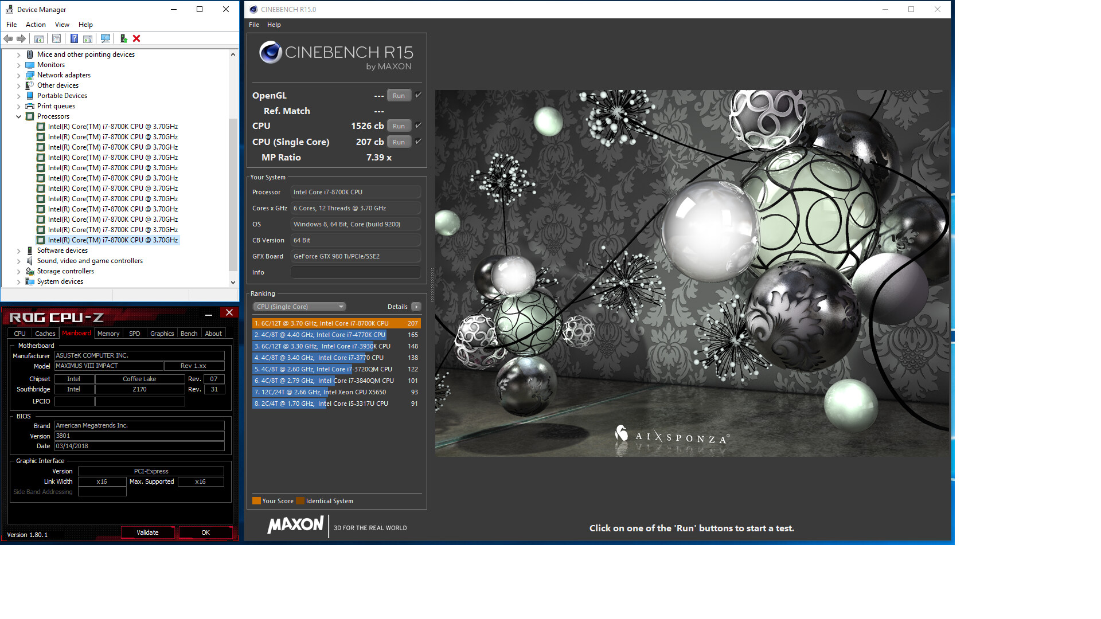This screenshot has height=619, width=1101.
Task: Open Properties from the Device Manager toolbar
Action: [56, 38]
